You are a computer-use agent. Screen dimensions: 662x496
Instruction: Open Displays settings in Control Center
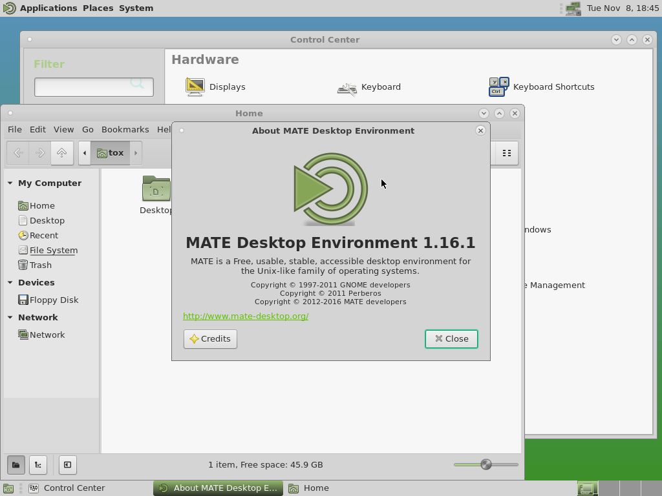216,87
